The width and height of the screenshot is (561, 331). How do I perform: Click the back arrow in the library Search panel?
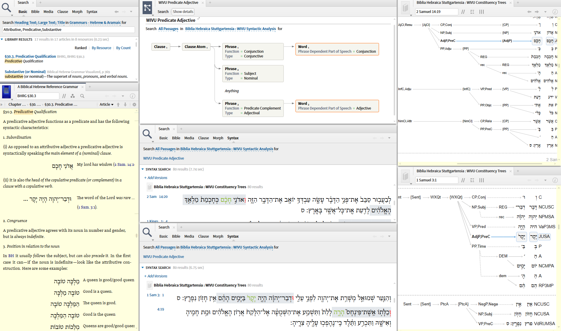tap(116, 12)
